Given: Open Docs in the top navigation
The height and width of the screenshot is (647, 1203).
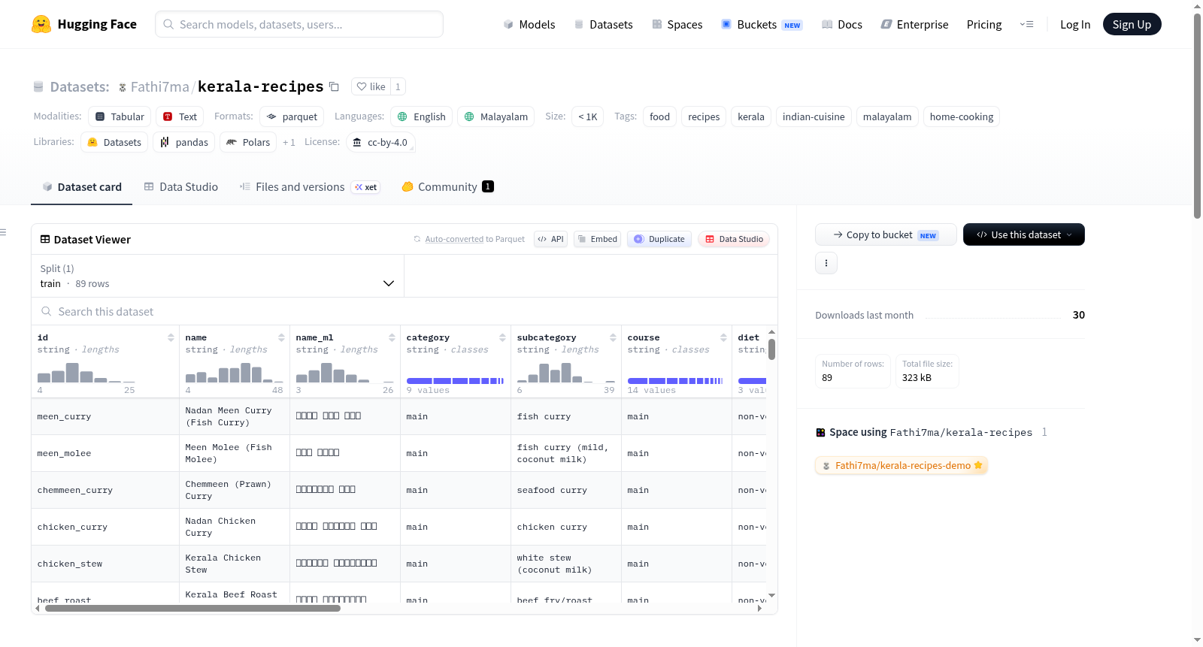Looking at the screenshot, I should click(x=842, y=25).
